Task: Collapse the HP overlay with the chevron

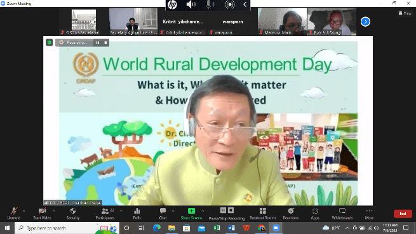Action: pos(245,4)
